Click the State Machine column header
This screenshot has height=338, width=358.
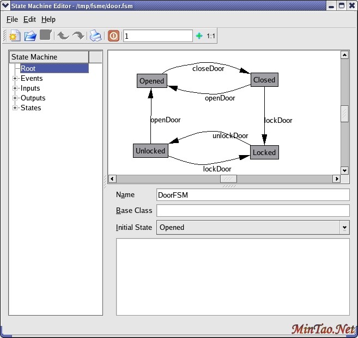tap(49, 57)
